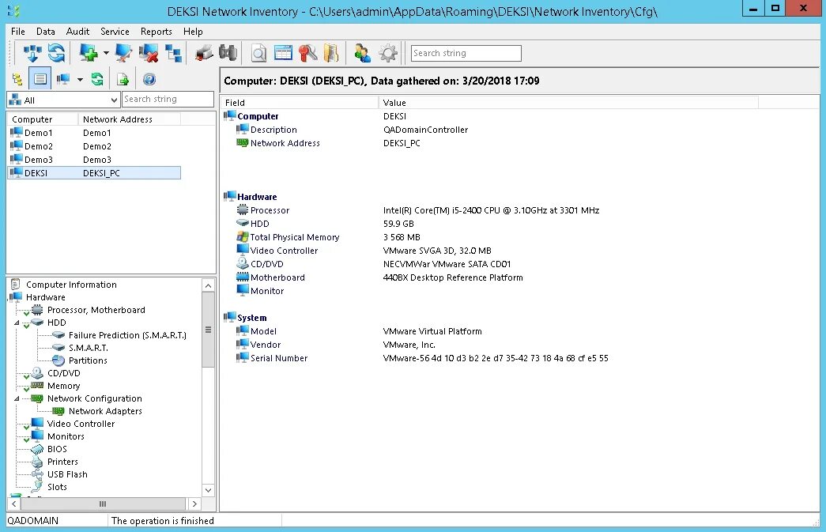Click the computers monitor icon in the left toolbar
Screen dimensions: 826x532
click(x=63, y=80)
